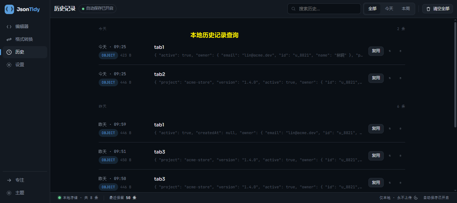Click the 今天 group heading
Image resolution: width=457 pixels, height=203 pixels.
pyautogui.click(x=102, y=29)
